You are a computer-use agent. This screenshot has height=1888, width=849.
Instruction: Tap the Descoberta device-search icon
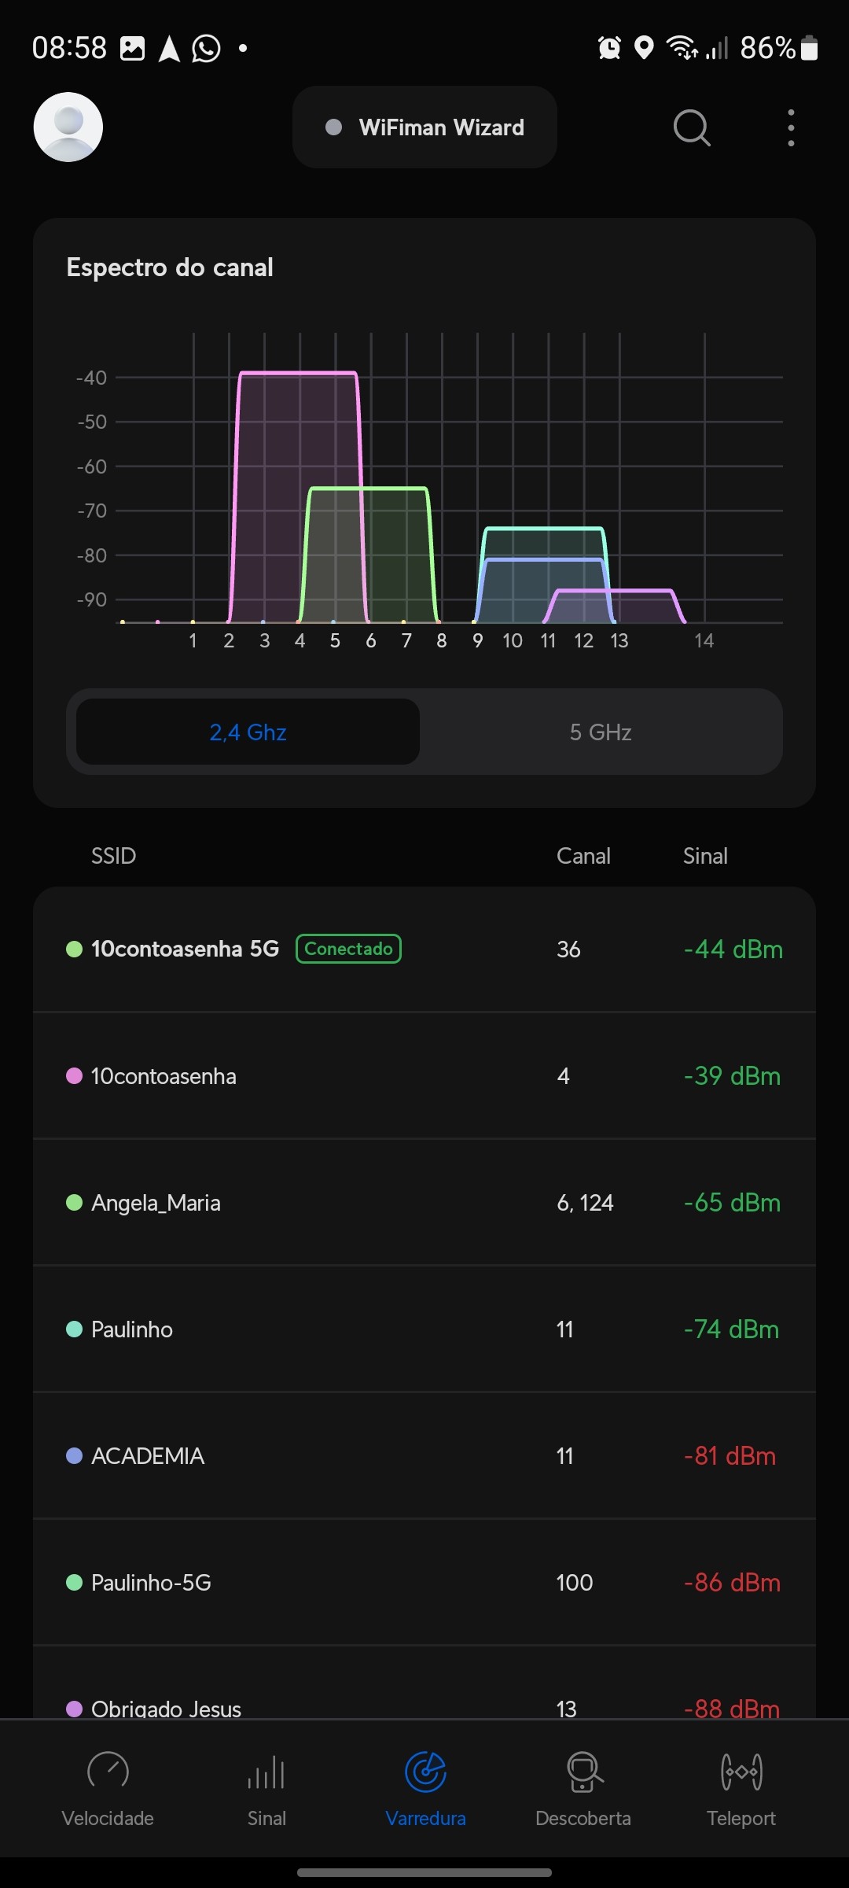(x=583, y=1772)
